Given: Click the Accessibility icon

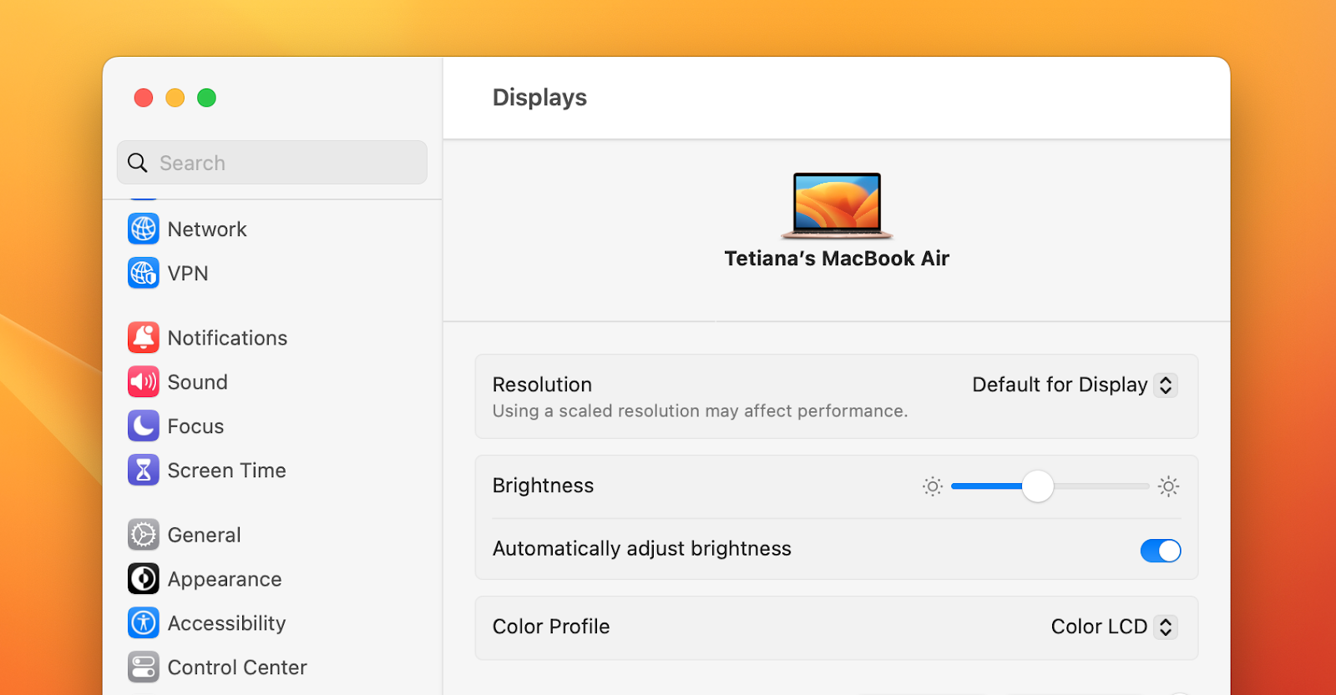Looking at the screenshot, I should pos(144,622).
